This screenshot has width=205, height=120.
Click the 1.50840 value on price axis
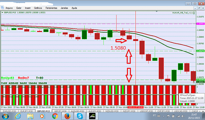(200, 37)
